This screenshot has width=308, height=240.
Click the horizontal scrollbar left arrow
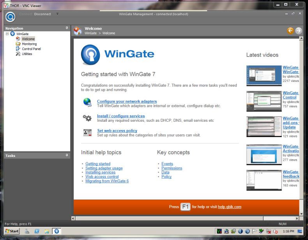[73, 218]
